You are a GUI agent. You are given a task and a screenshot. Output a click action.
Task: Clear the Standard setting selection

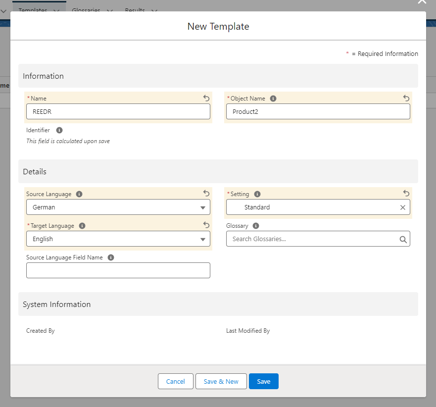(402, 207)
